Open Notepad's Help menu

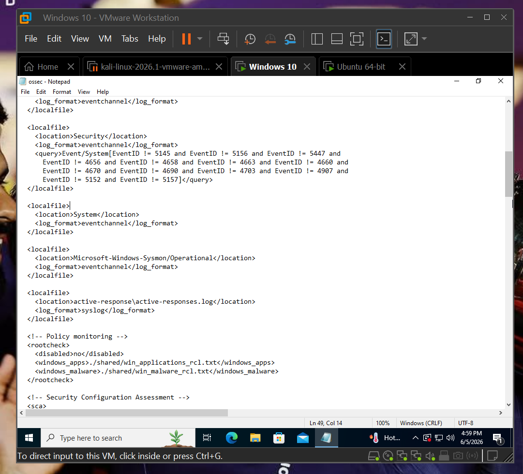103,92
